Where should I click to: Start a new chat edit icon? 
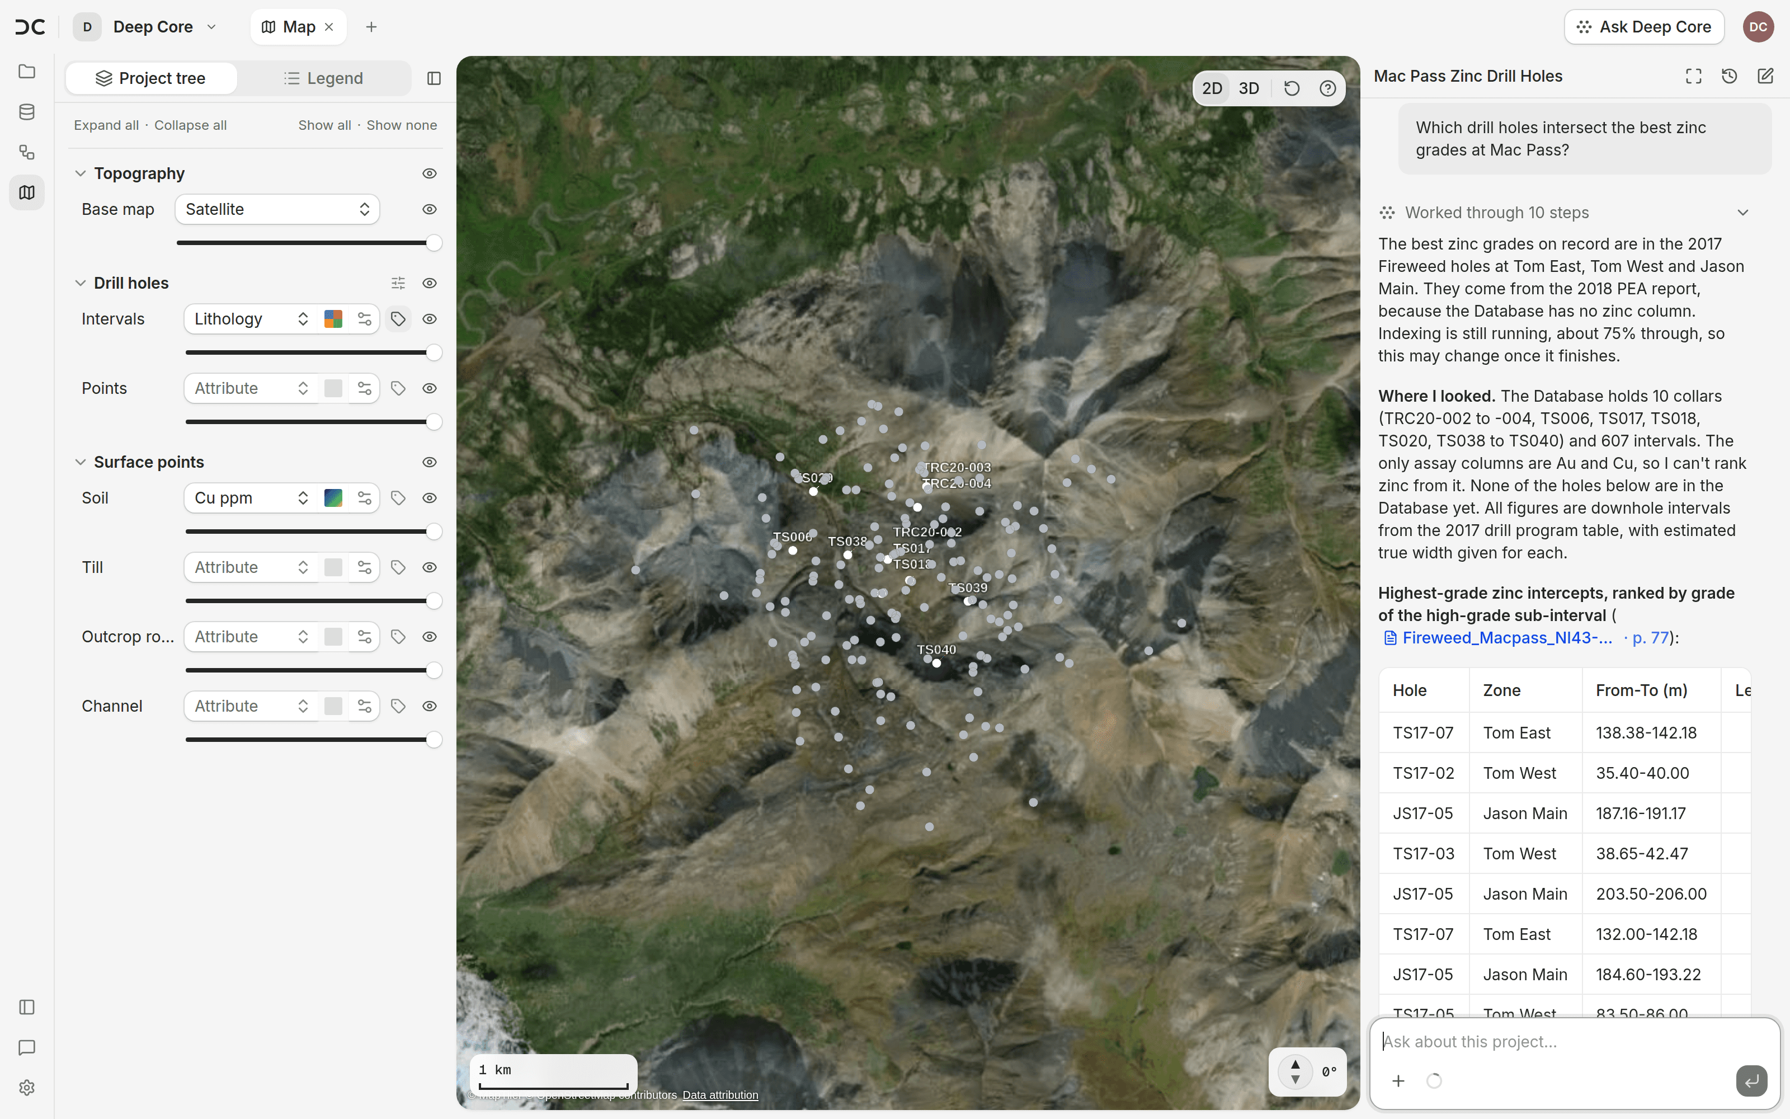1765,76
